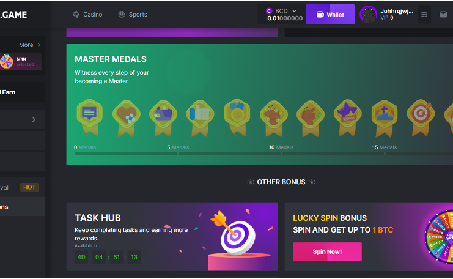The image size is (453, 279).
Task: Click the wallet medal badge
Action: [x=163, y=117]
